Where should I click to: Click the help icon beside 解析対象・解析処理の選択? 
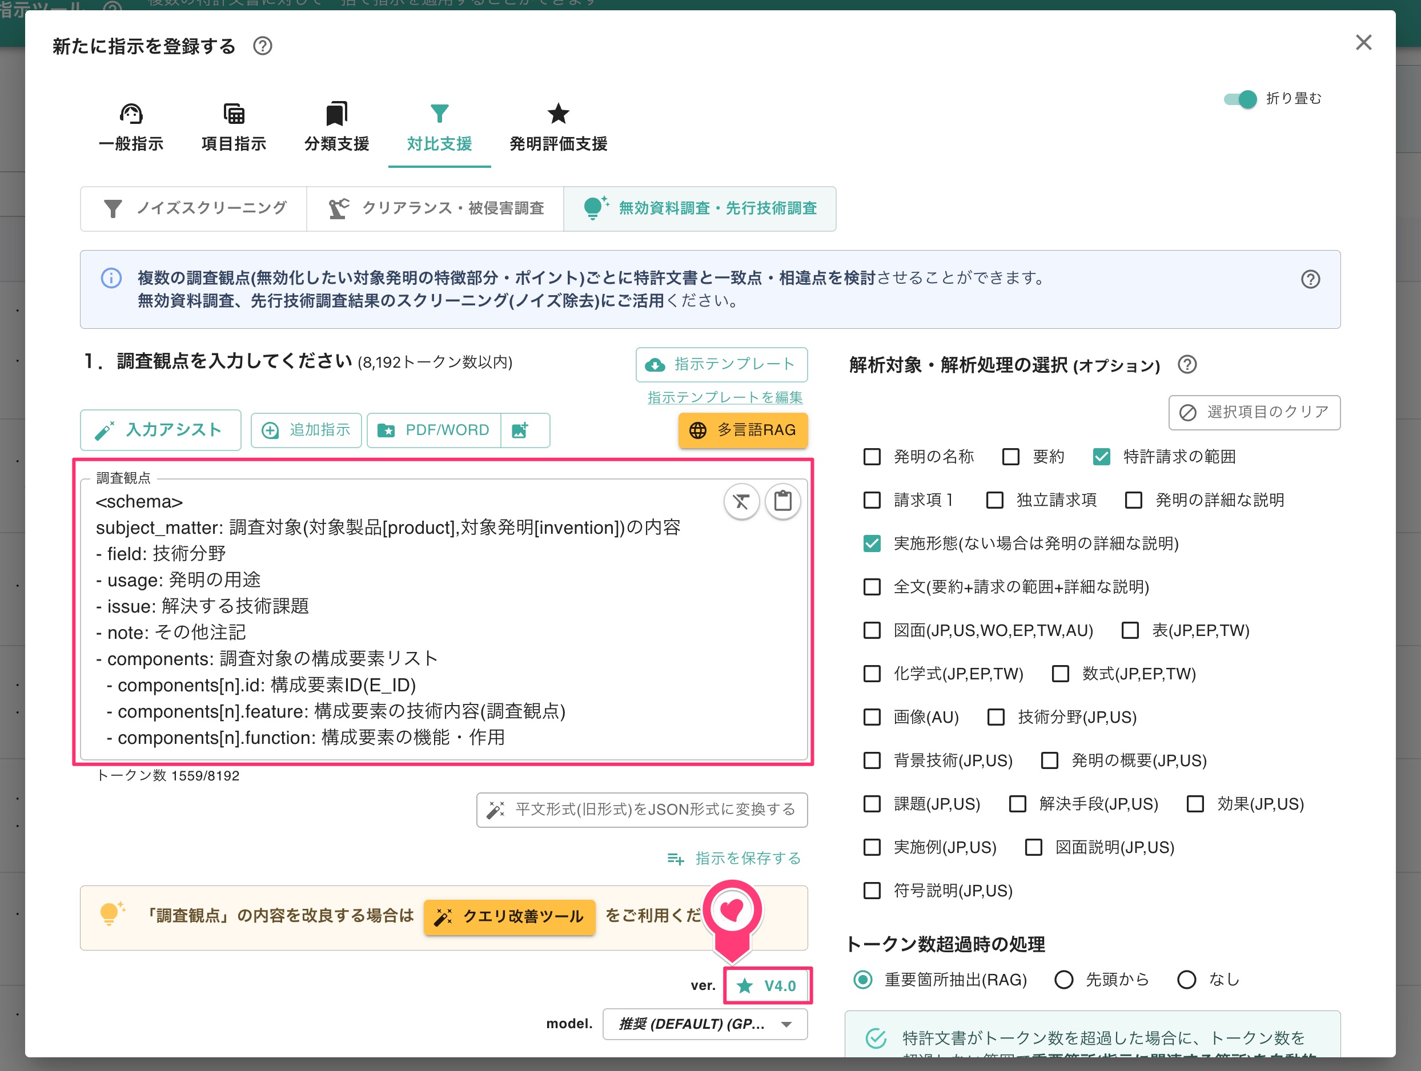(1186, 365)
